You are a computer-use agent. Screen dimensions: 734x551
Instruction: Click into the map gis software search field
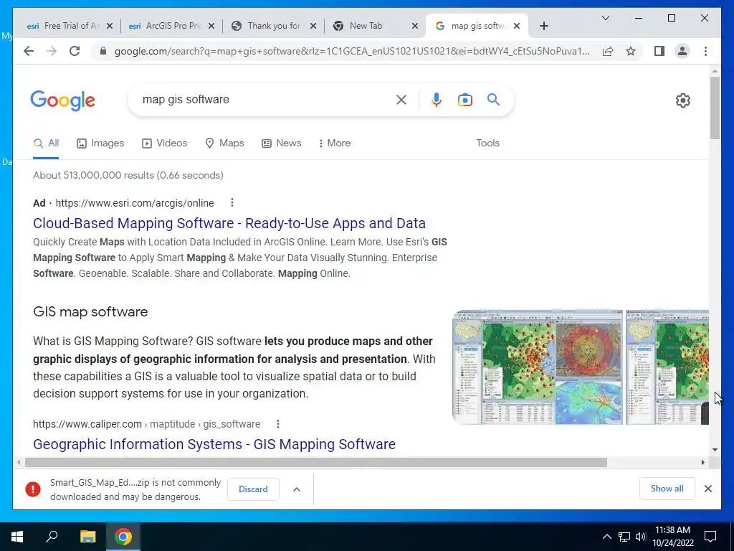tap(264, 99)
